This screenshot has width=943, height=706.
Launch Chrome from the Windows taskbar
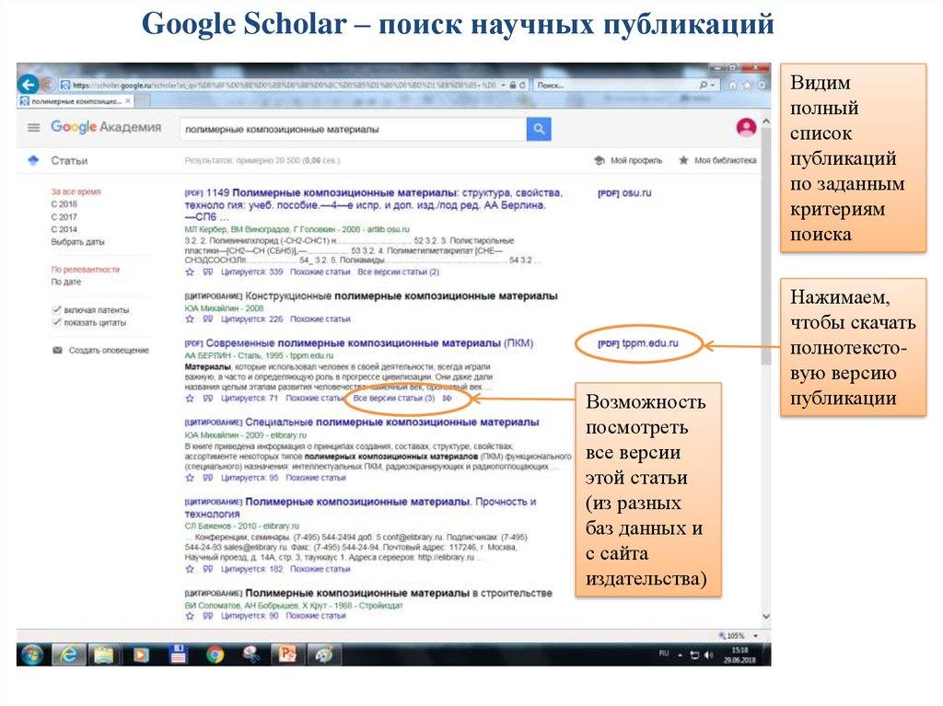215,654
